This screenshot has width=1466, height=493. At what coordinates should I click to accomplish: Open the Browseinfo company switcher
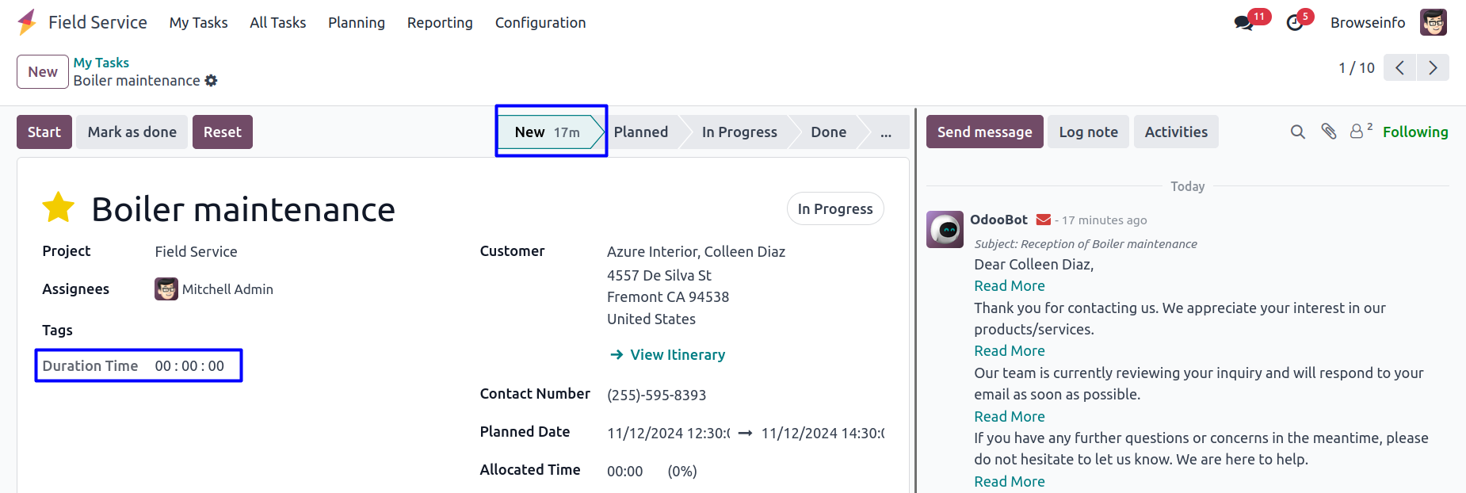click(1367, 23)
